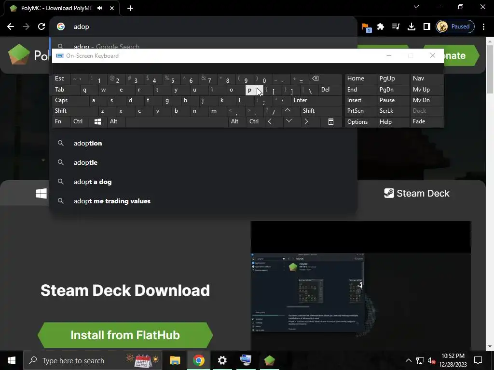
Task: Click the PgDn key on keyboard
Action: (393, 90)
